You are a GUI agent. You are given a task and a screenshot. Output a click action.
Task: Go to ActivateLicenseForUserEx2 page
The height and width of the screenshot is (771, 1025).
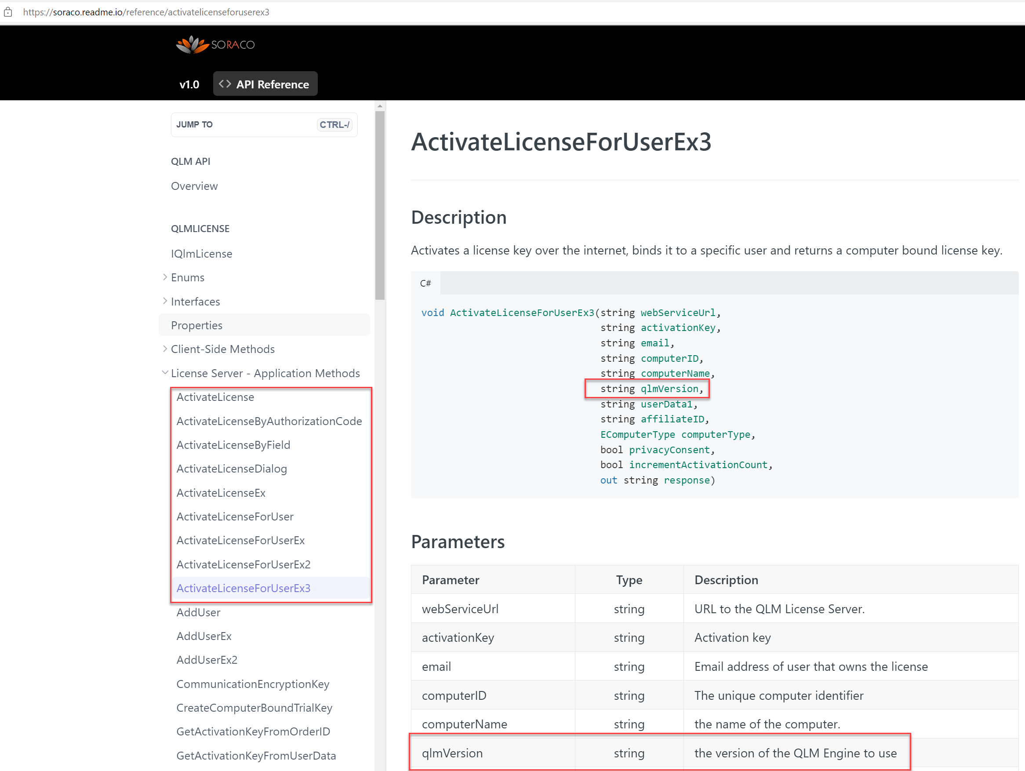(x=243, y=564)
